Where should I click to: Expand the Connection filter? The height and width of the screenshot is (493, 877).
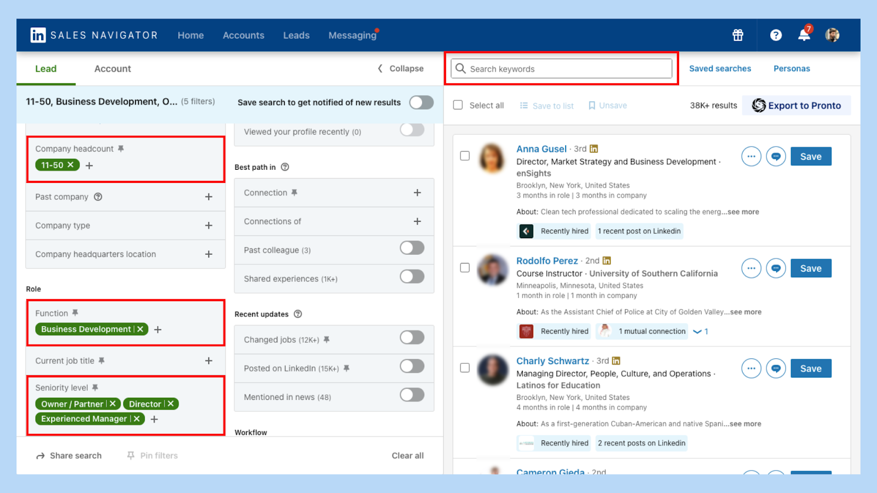[x=417, y=193]
